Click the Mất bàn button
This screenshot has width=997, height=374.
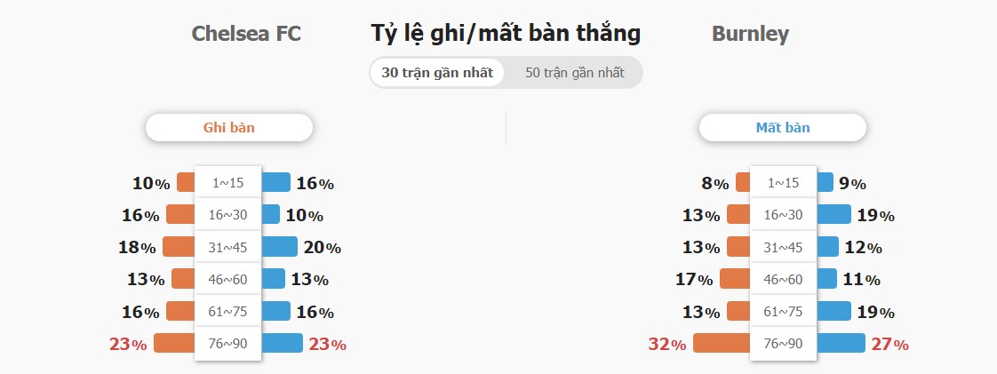click(783, 127)
